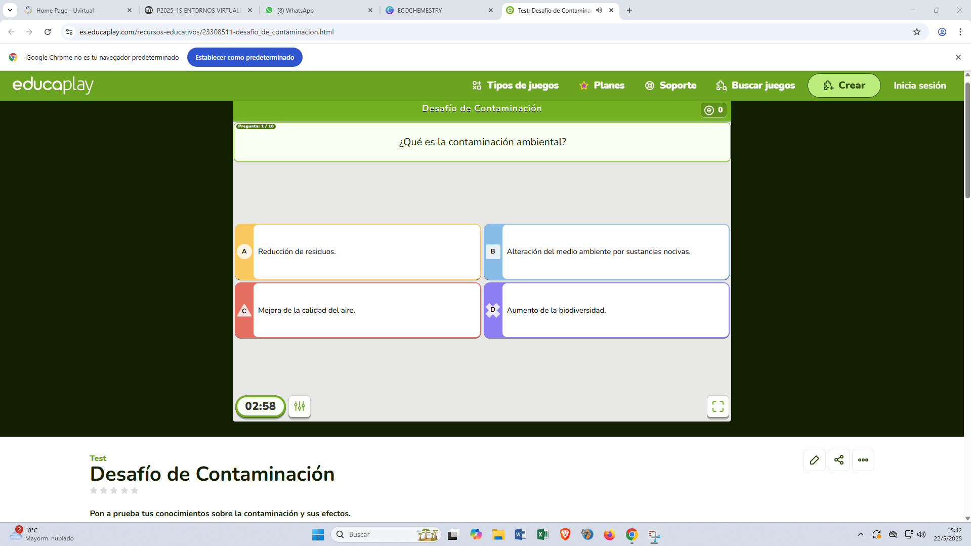Open Buscar juegos in navigation
This screenshot has width=971, height=546.
[x=755, y=86]
